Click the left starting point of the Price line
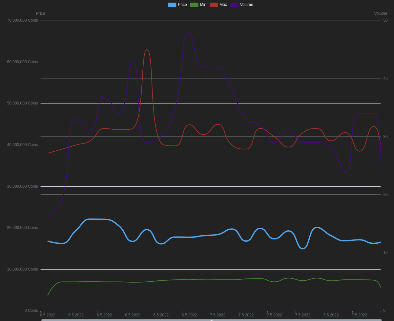 click(x=48, y=241)
